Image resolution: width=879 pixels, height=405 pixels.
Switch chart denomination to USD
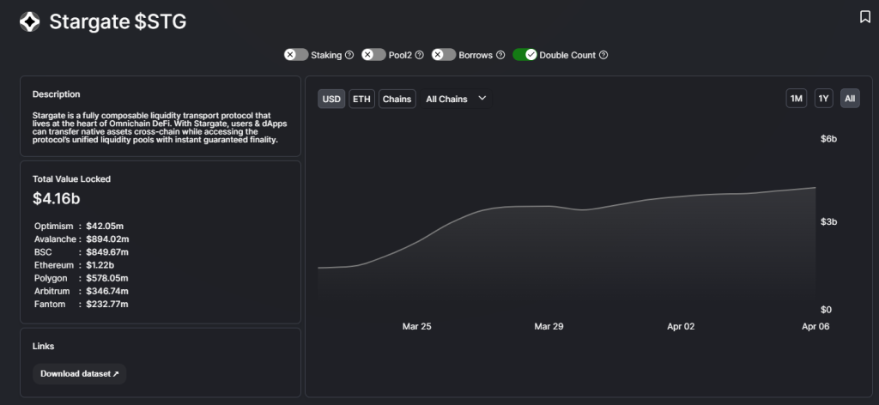coord(331,100)
